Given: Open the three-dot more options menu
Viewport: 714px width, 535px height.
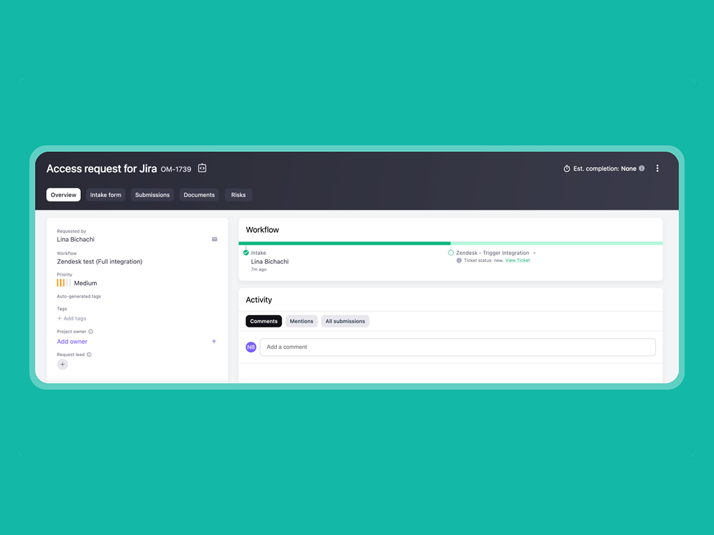Looking at the screenshot, I should click(x=657, y=169).
